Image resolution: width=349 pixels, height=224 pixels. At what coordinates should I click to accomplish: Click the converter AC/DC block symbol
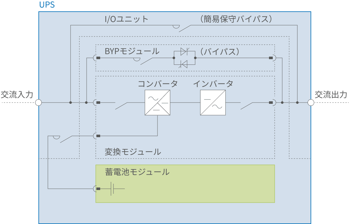pyautogui.click(x=157, y=103)
